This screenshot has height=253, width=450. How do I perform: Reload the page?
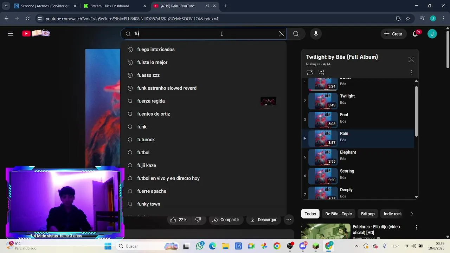click(x=27, y=19)
